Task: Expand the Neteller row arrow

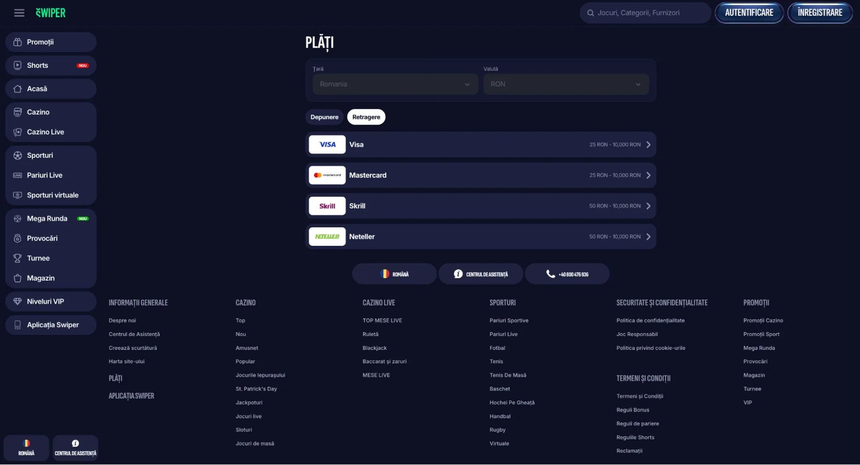Action: (x=648, y=237)
